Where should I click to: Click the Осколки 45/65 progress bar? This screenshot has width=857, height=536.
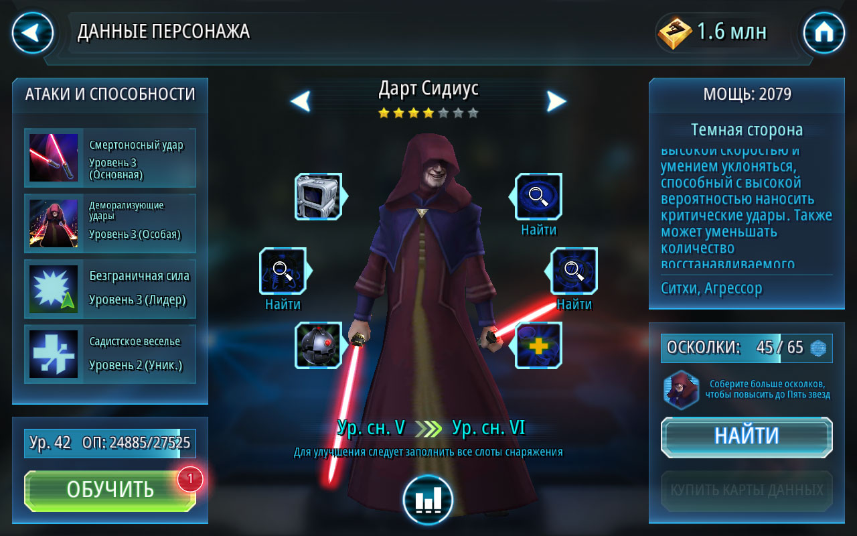[x=747, y=348]
